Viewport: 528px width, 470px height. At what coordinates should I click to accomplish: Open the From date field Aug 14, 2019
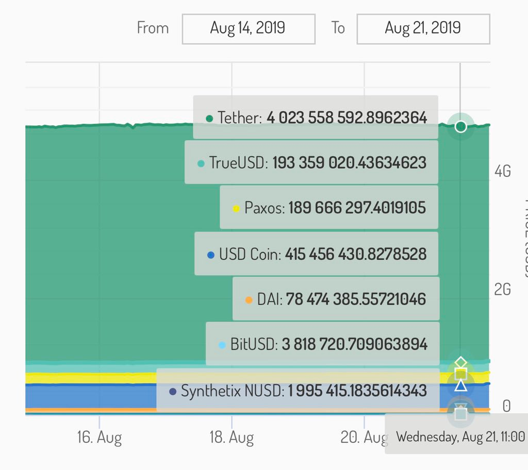249,29
